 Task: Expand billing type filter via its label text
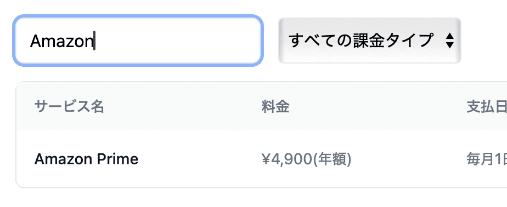(x=360, y=41)
